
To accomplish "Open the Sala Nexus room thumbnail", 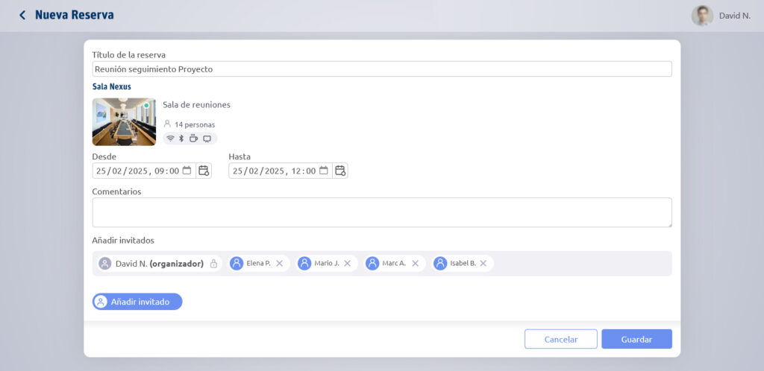I will [x=124, y=122].
